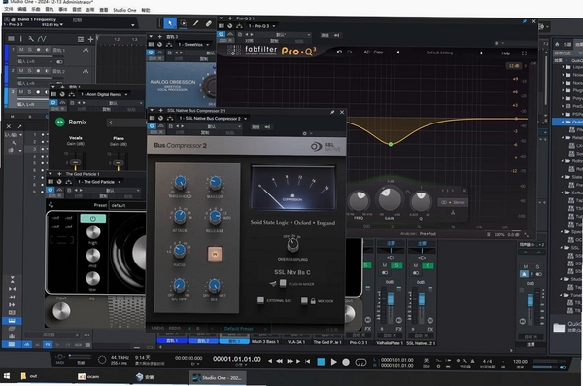583x386 pixels.
Task: Enable MIX LOCK on SSL compressor
Action: point(304,299)
